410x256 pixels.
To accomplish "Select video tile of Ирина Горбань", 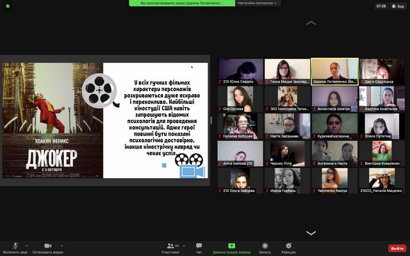I will pos(288,181).
